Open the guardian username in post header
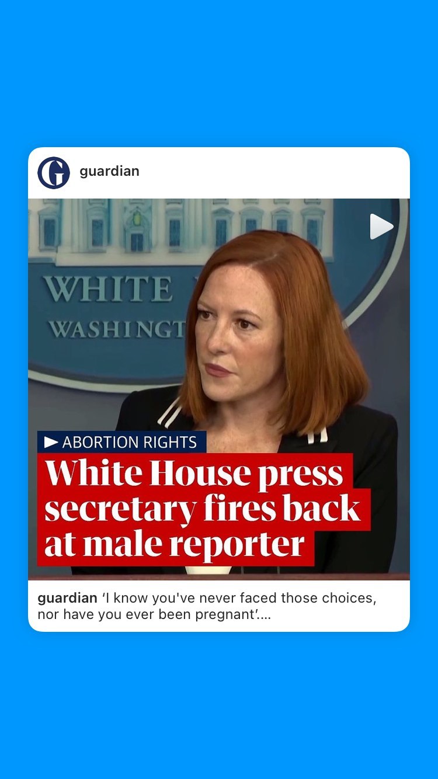438x779 pixels. [109, 172]
